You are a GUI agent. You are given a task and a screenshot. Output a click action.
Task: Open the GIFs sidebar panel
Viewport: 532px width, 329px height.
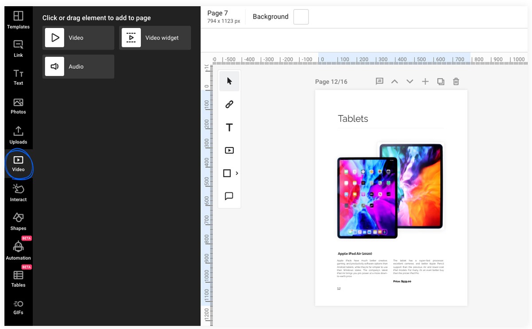[18, 307]
